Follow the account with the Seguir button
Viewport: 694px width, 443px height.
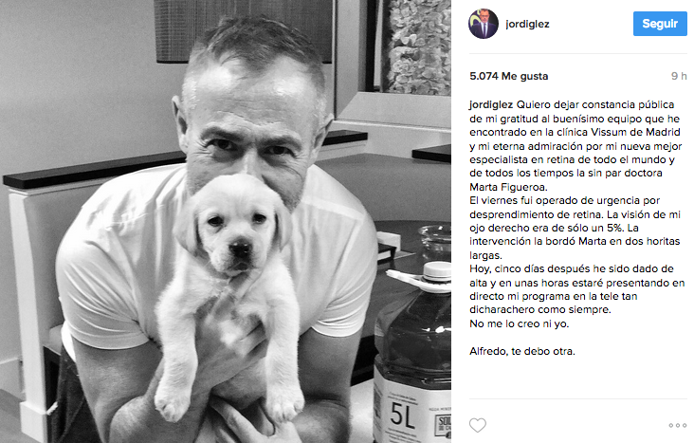coord(660,24)
